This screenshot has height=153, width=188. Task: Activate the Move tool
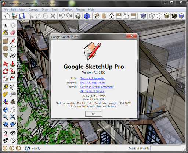click(6, 64)
